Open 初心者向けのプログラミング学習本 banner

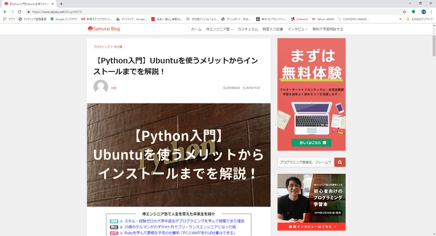pos(311,198)
